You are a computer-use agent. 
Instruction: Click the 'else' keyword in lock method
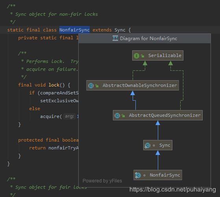coord(35,109)
